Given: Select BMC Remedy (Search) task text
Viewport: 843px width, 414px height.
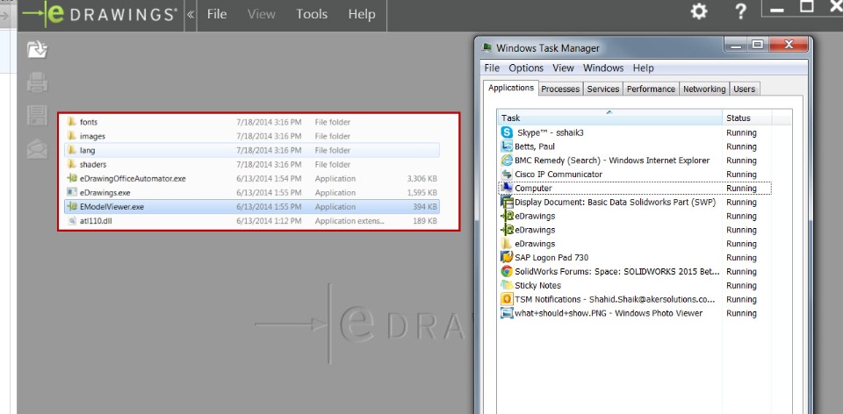Looking at the screenshot, I should pos(612,160).
